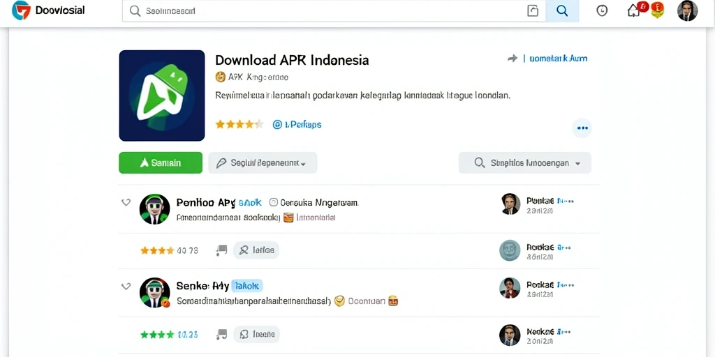The image size is (715, 357).
Task: Open third user avatar in right column
Action: click(x=510, y=288)
